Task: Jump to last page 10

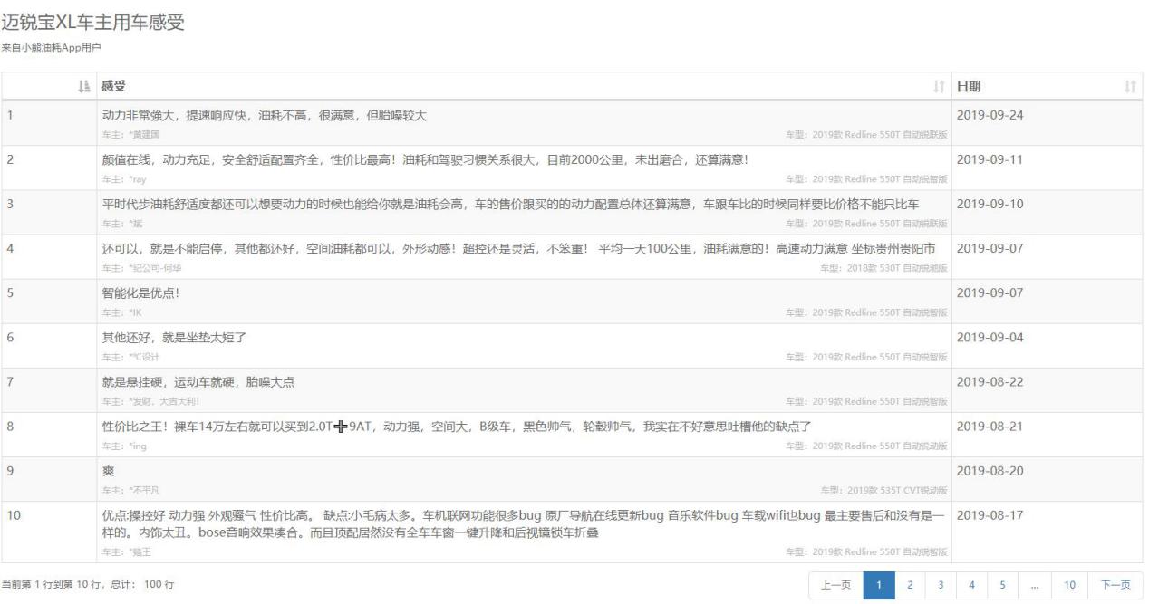Action: (1069, 584)
